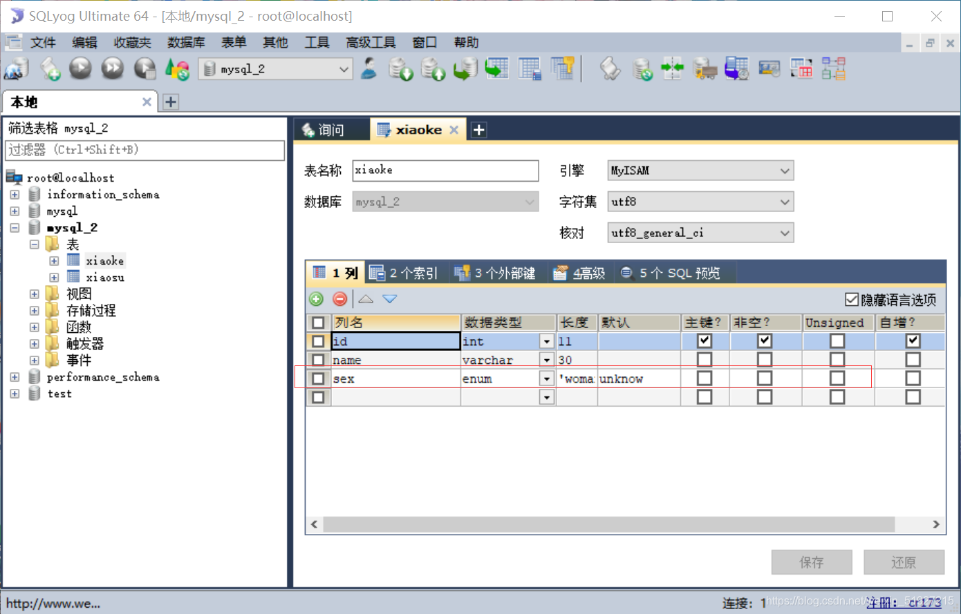Open data type dropdown for id column
This screenshot has height=614, width=961.
click(547, 341)
